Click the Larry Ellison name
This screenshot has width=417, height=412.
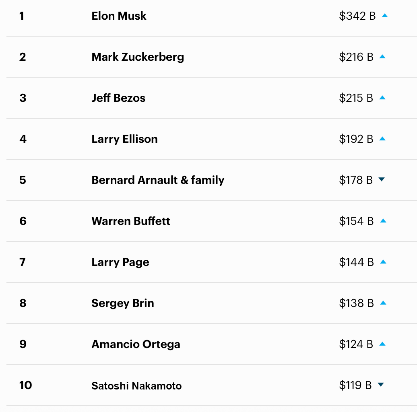coord(124,139)
